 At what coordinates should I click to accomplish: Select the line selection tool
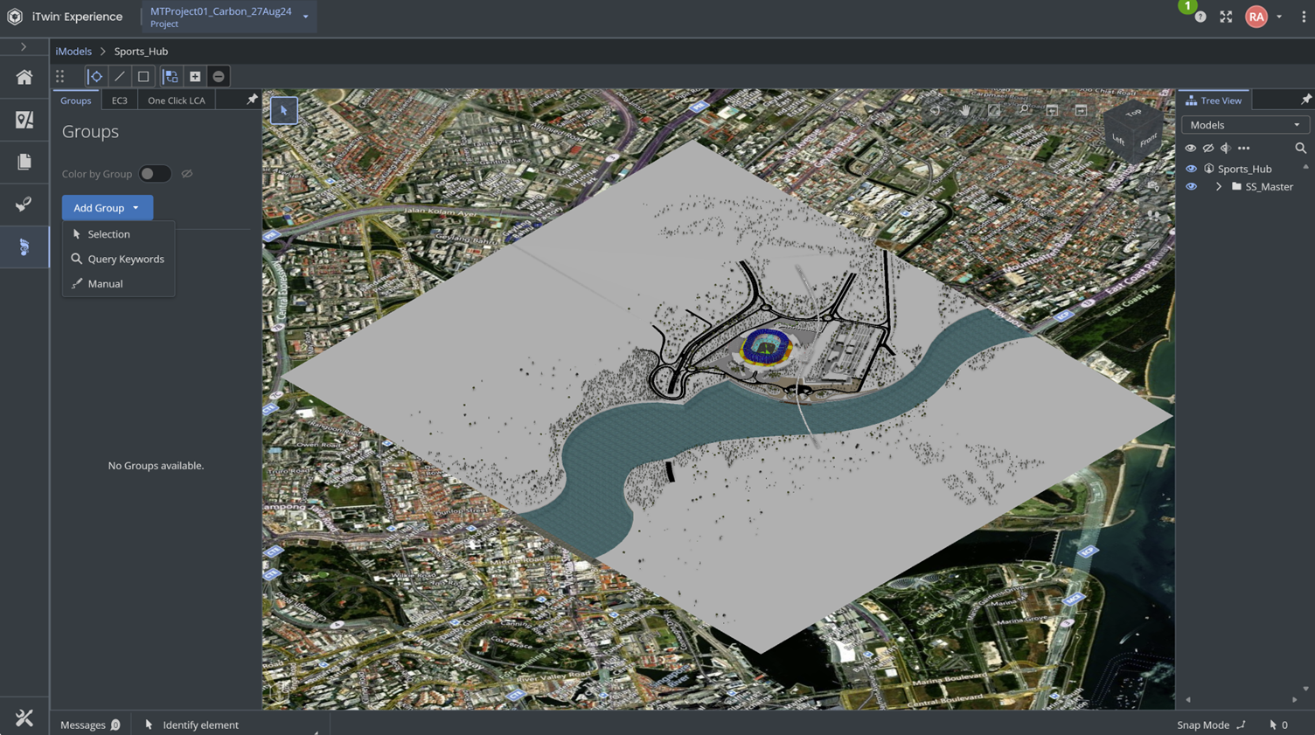[120, 77]
